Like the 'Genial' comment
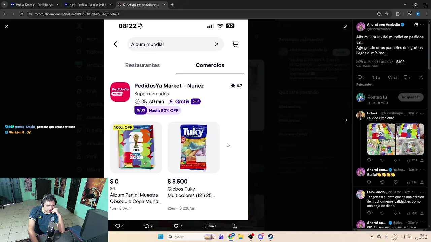 point(396,182)
